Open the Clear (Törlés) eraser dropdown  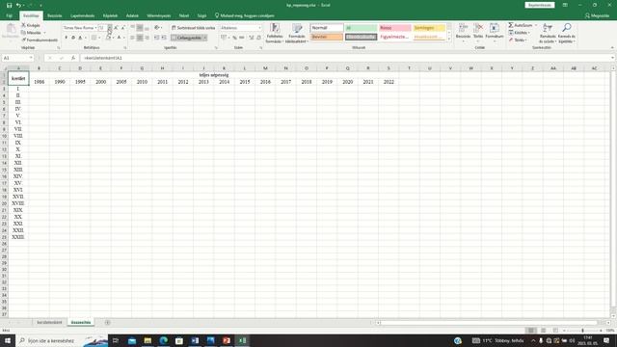click(x=517, y=40)
